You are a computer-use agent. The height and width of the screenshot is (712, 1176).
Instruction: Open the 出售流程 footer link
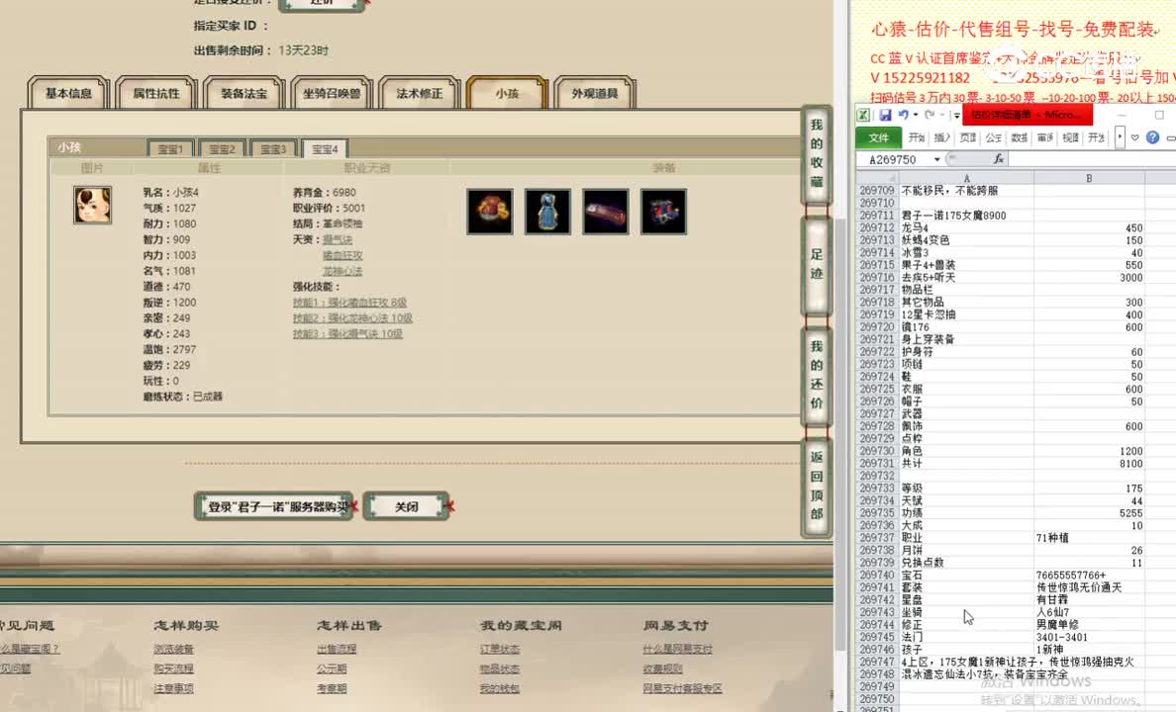click(x=337, y=649)
